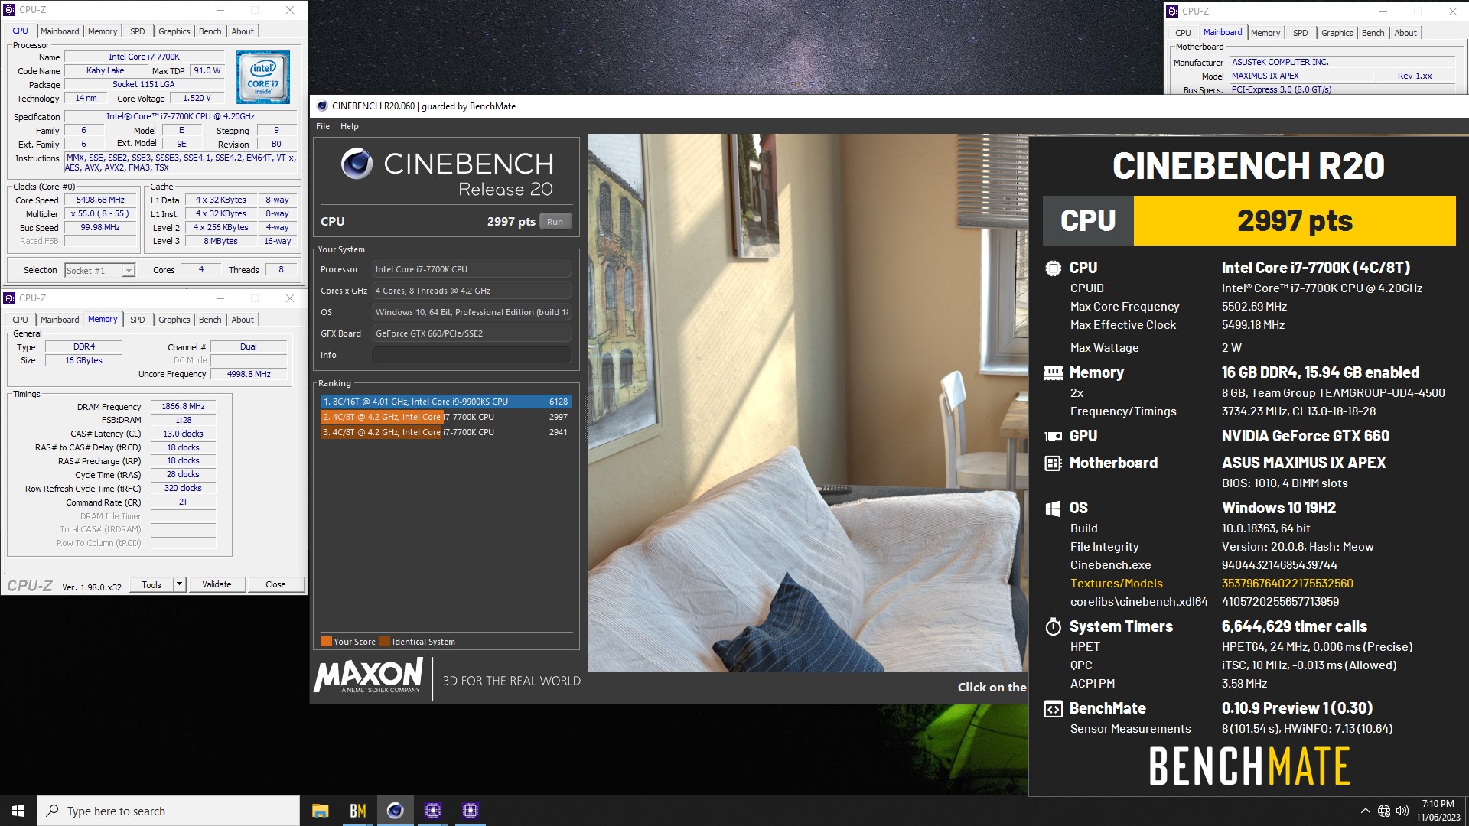
Task: Open Tools dropdown arrow in CPU-Z
Action: tap(179, 584)
